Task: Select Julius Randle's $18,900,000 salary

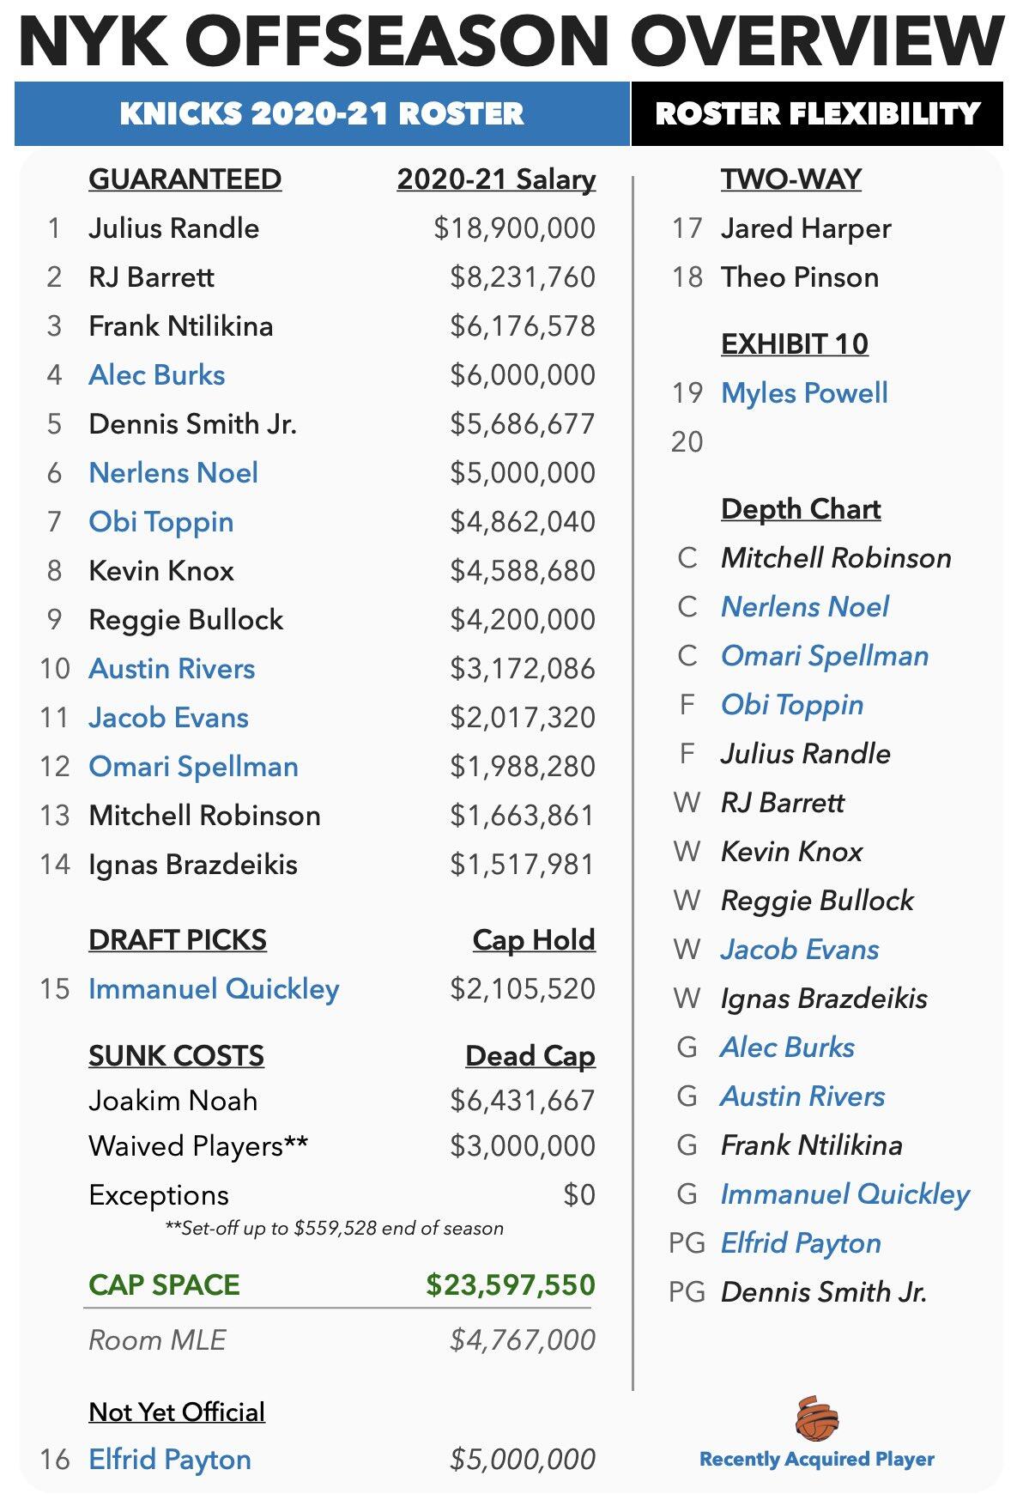Action: (514, 228)
